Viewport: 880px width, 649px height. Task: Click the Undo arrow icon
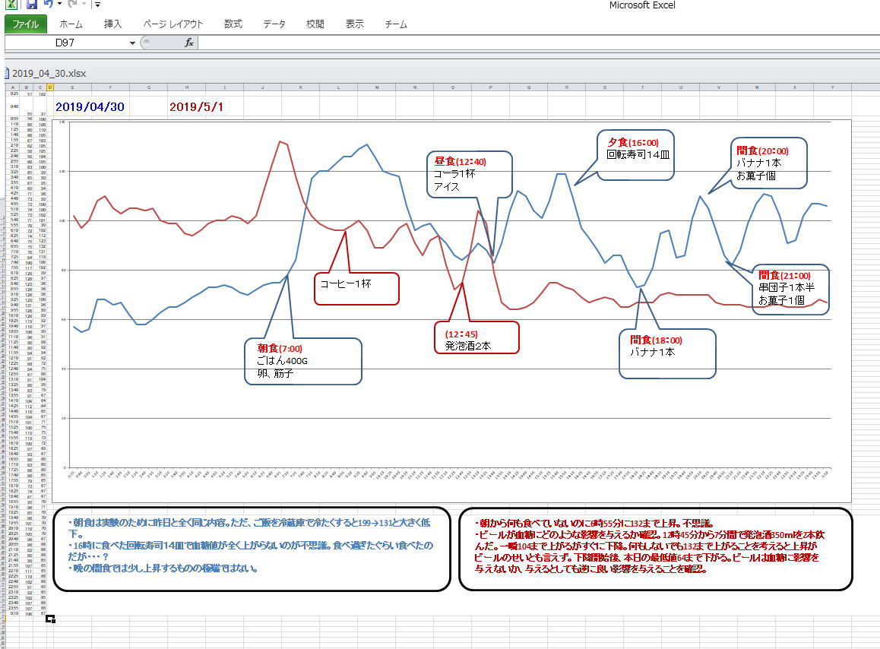[49, 5]
